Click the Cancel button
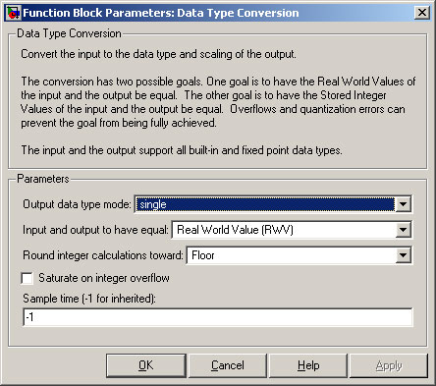Image resolution: width=436 pixels, height=386 pixels. coord(228,365)
